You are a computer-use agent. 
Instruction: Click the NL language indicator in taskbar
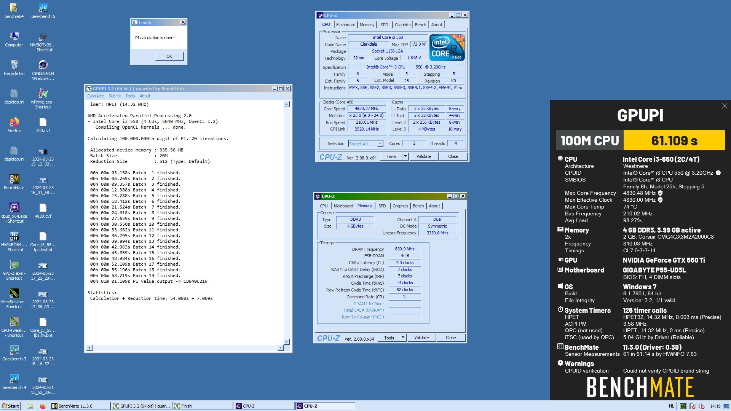click(672, 406)
